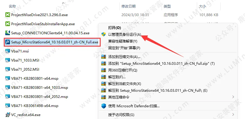Choose 兼容性疑难解答(Y) menu entry
This screenshot has width=245, height=119.
tap(123, 41)
